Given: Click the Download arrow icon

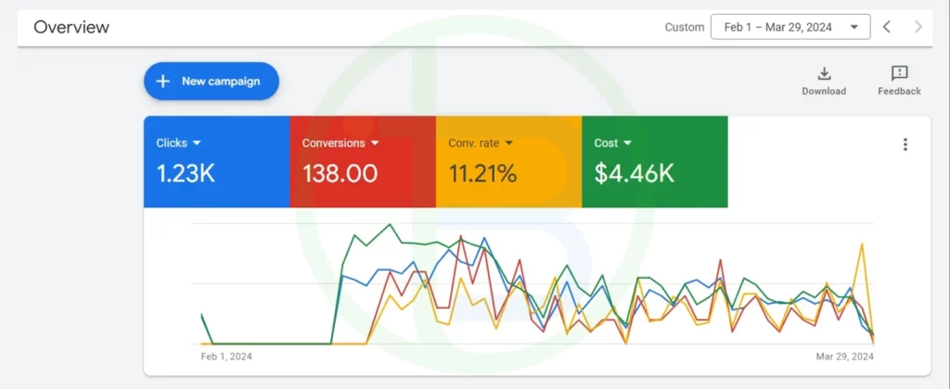Looking at the screenshot, I should 823,74.
